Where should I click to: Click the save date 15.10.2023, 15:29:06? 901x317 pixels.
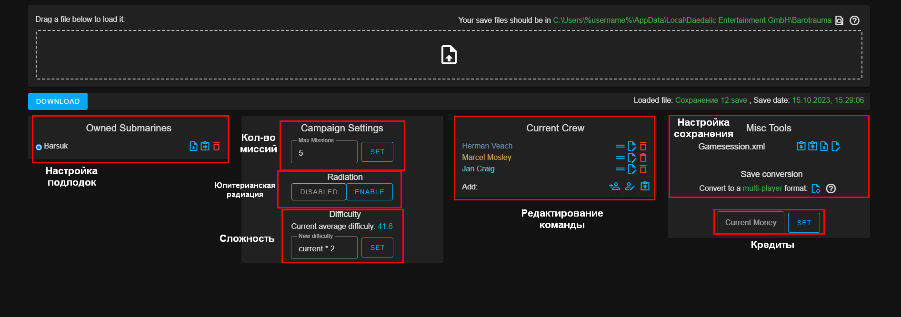[x=828, y=100]
